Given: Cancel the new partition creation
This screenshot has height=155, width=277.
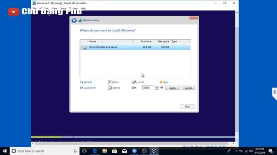Looking at the screenshot, I should (188, 88).
